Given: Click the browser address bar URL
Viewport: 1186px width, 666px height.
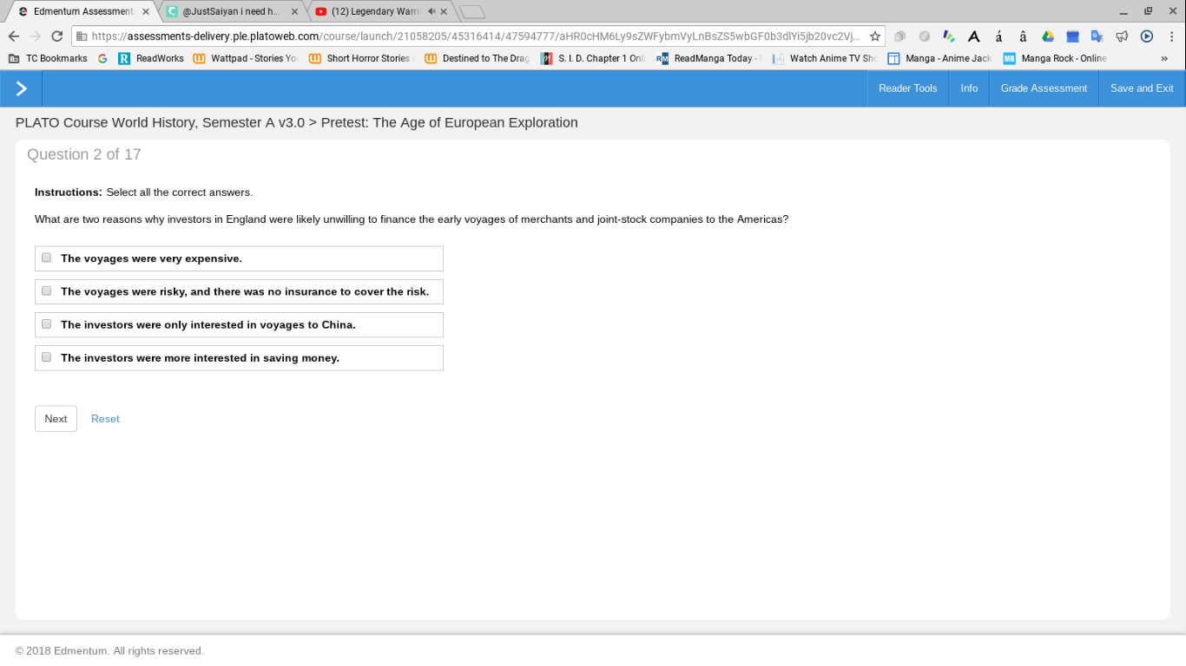Looking at the screenshot, I should pyautogui.click(x=476, y=36).
